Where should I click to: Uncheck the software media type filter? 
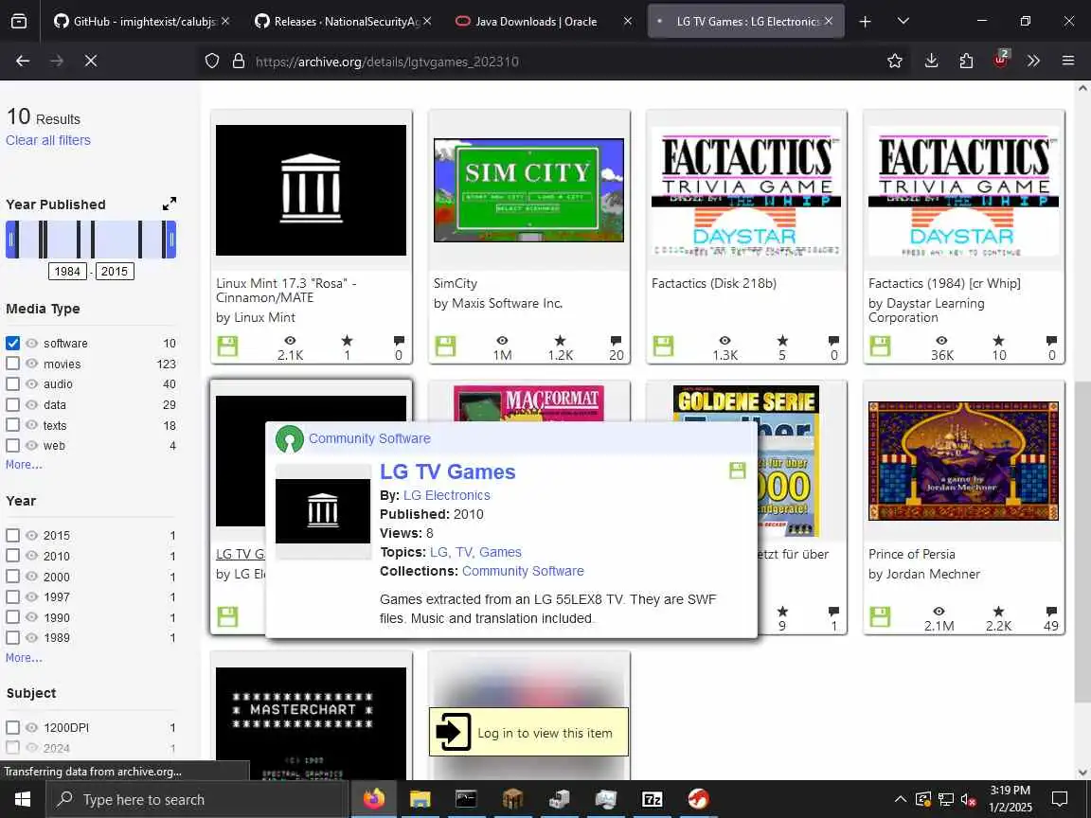[12, 343]
